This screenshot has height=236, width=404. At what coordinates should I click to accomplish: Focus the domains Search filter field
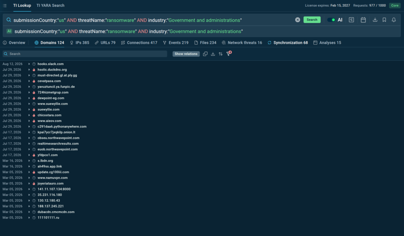tap(85, 54)
